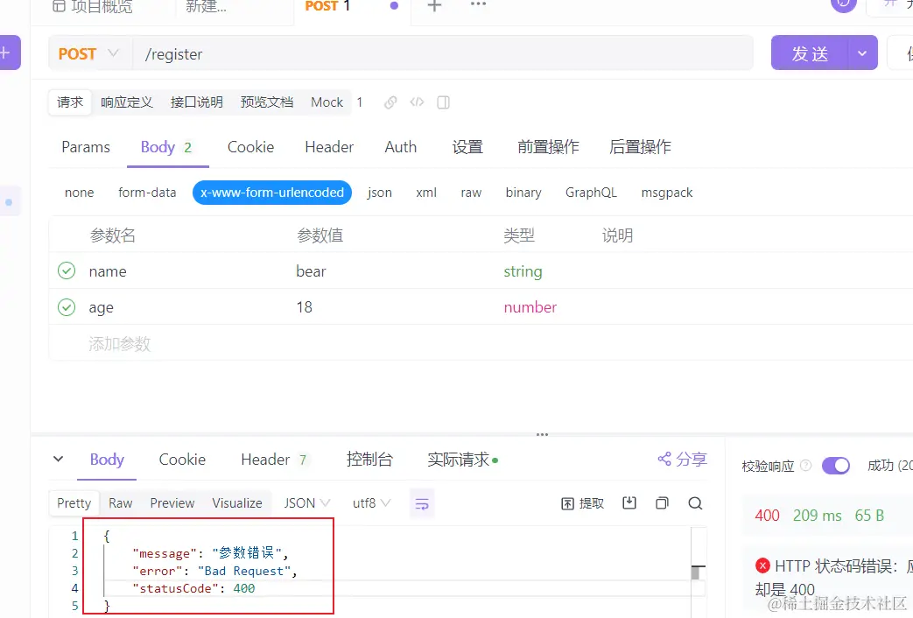The image size is (913, 618).
Task: Open the 设置 tab
Action: click(x=467, y=147)
